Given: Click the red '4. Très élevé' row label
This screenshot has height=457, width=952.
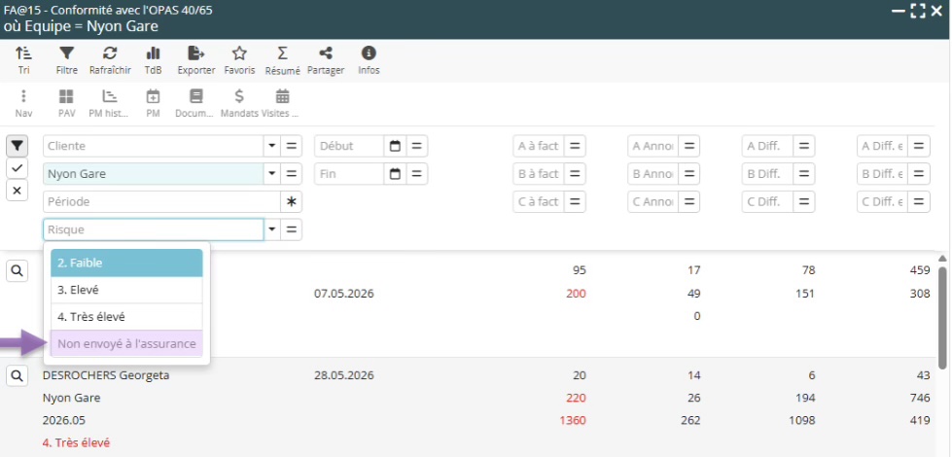Looking at the screenshot, I should click(76, 443).
